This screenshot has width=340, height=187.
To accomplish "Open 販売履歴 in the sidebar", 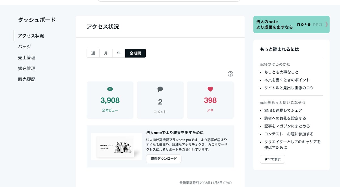I will pos(27,79).
